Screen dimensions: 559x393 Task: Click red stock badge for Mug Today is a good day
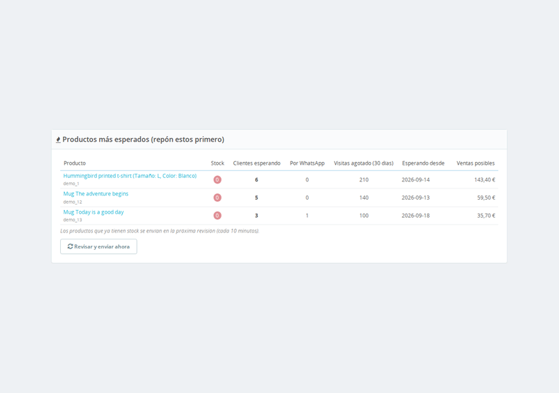[217, 216]
